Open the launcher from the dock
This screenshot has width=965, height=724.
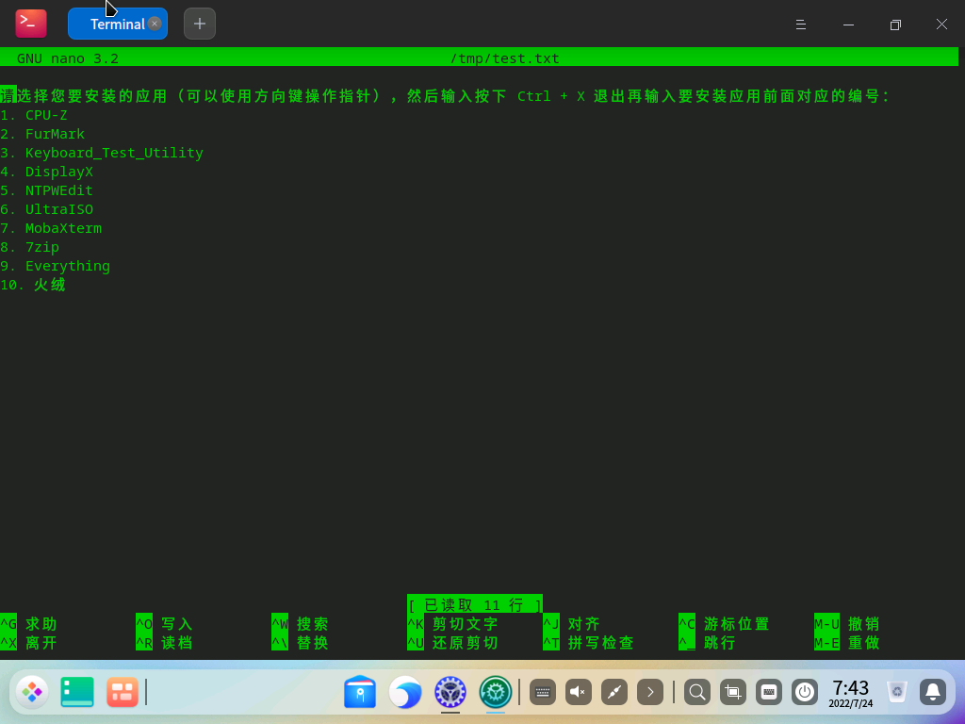(x=32, y=692)
